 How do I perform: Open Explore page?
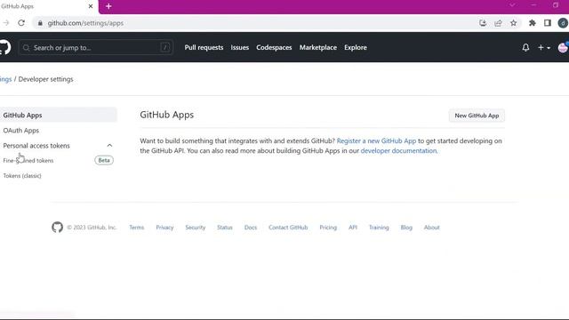[x=356, y=47]
